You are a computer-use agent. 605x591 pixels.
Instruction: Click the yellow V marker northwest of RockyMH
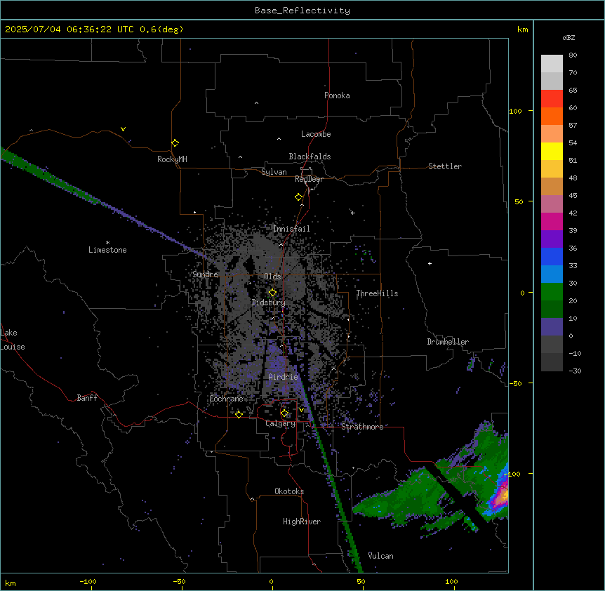pyautogui.click(x=123, y=129)
